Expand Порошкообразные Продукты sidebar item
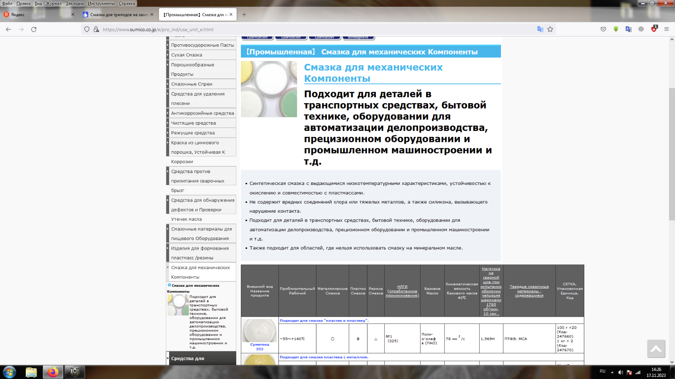This screenshot has height=379, width=675. (x=201, y=69)
